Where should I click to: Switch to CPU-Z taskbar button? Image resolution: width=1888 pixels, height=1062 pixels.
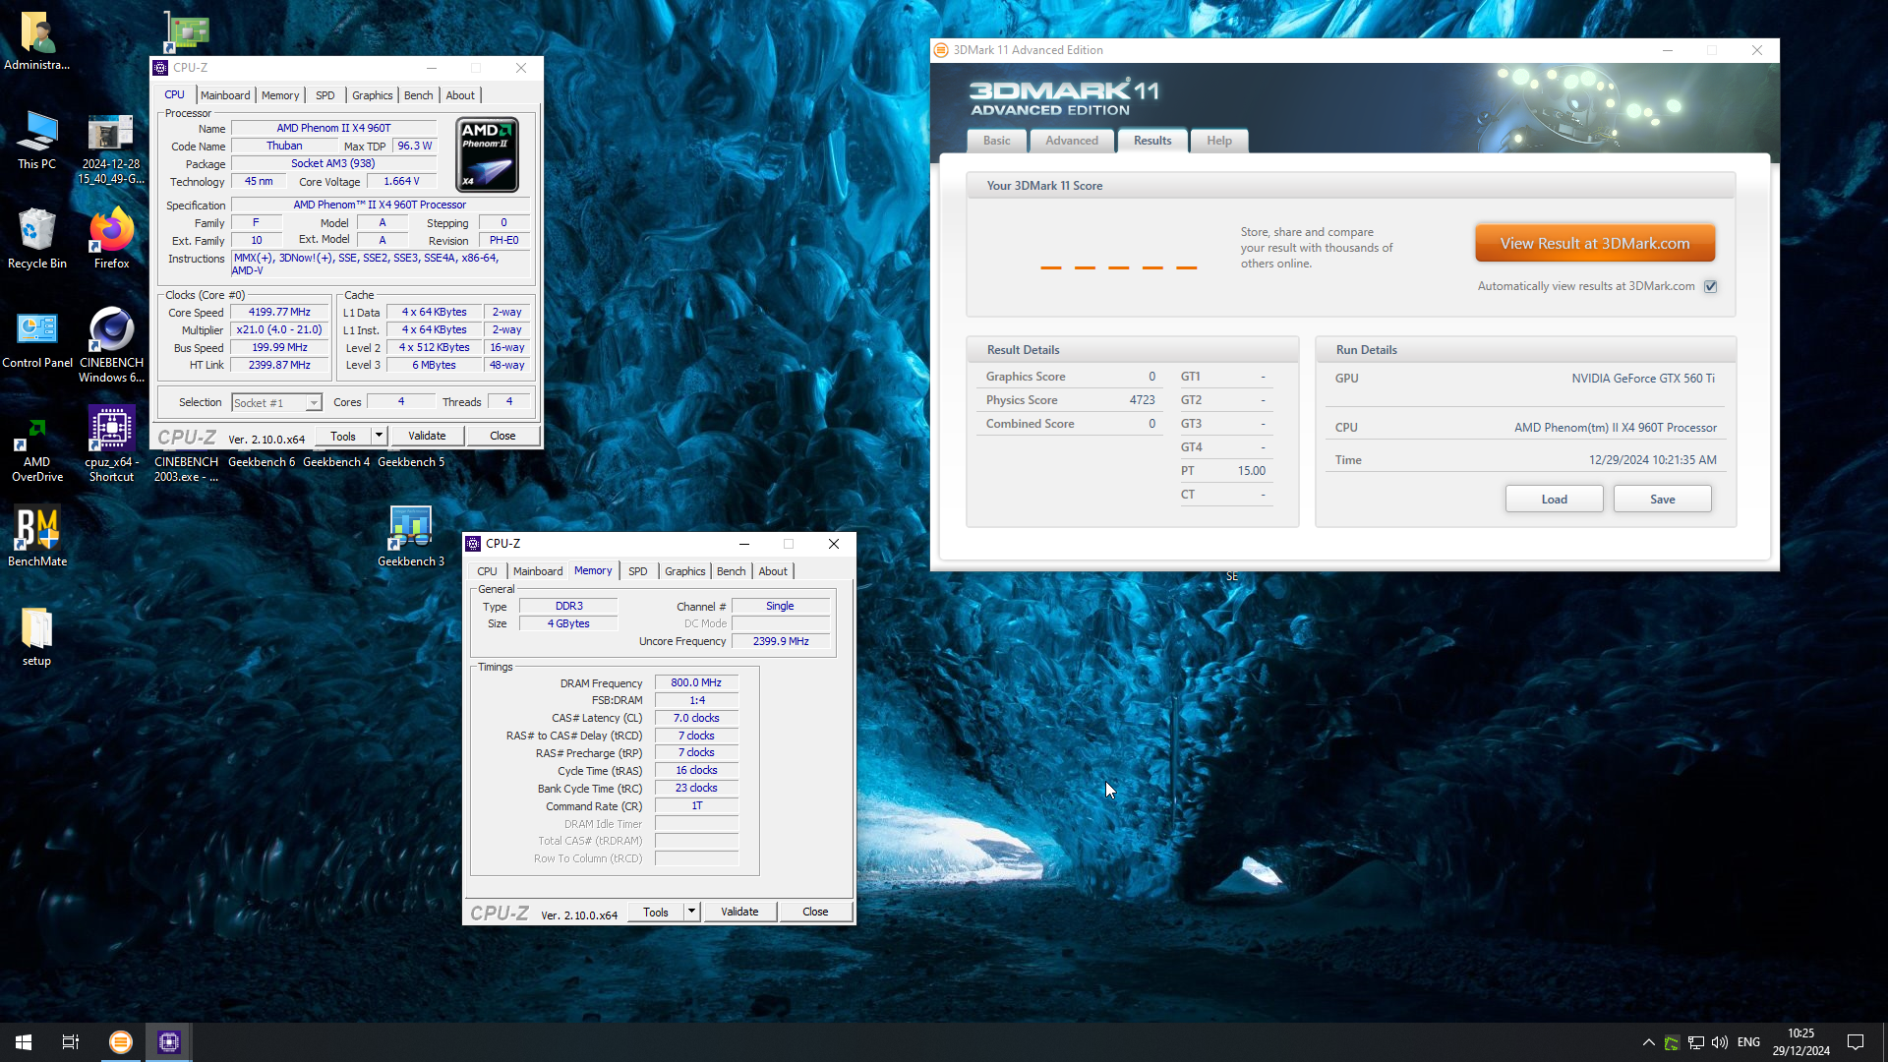[x=169, y=1042]
